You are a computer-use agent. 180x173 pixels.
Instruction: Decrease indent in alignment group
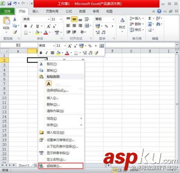[68, 32]
